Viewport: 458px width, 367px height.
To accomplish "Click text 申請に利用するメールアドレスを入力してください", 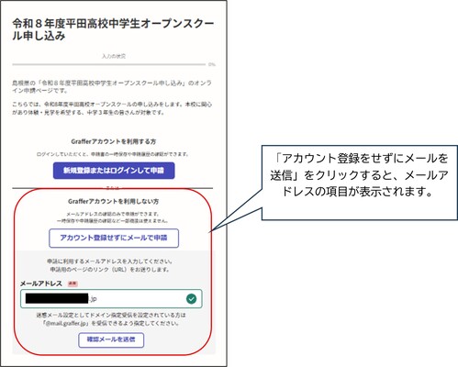I will click(x=109, y=261).
